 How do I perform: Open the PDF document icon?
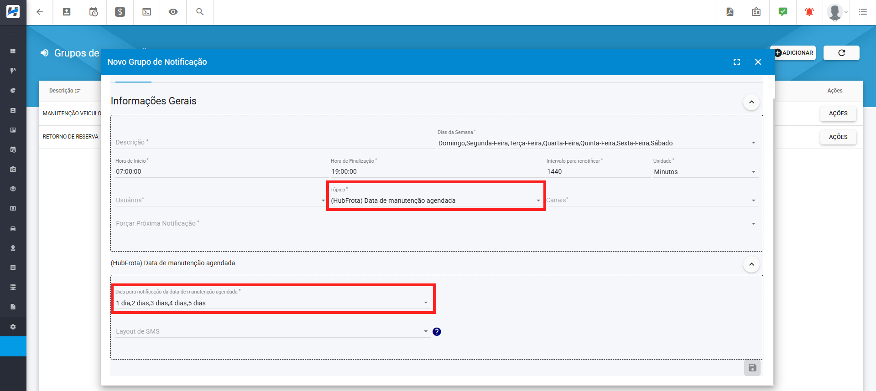click(x=730, y=12)
